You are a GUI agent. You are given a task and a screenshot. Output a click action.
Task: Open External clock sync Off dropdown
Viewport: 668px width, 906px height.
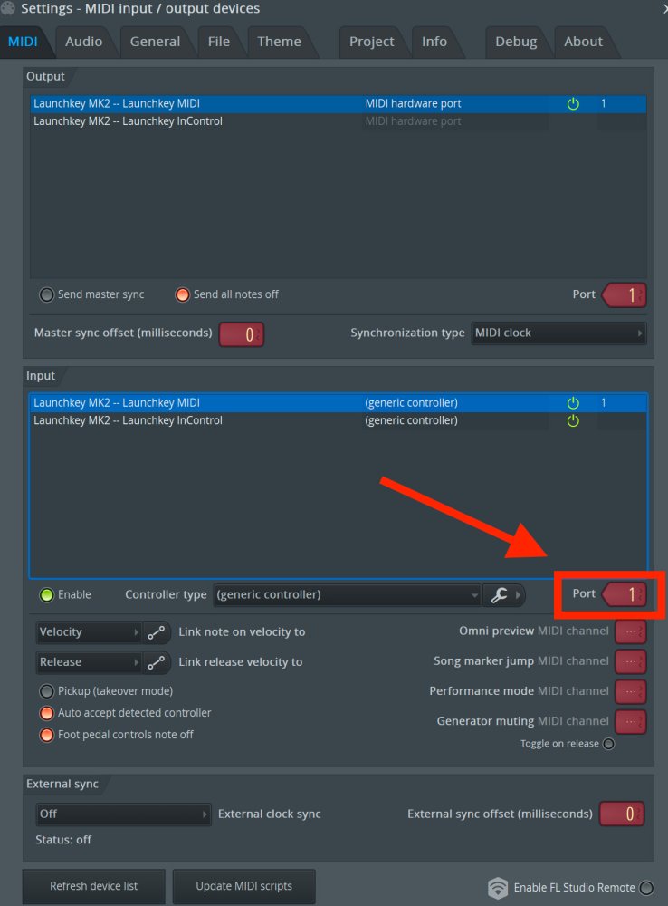pos(123,814)
